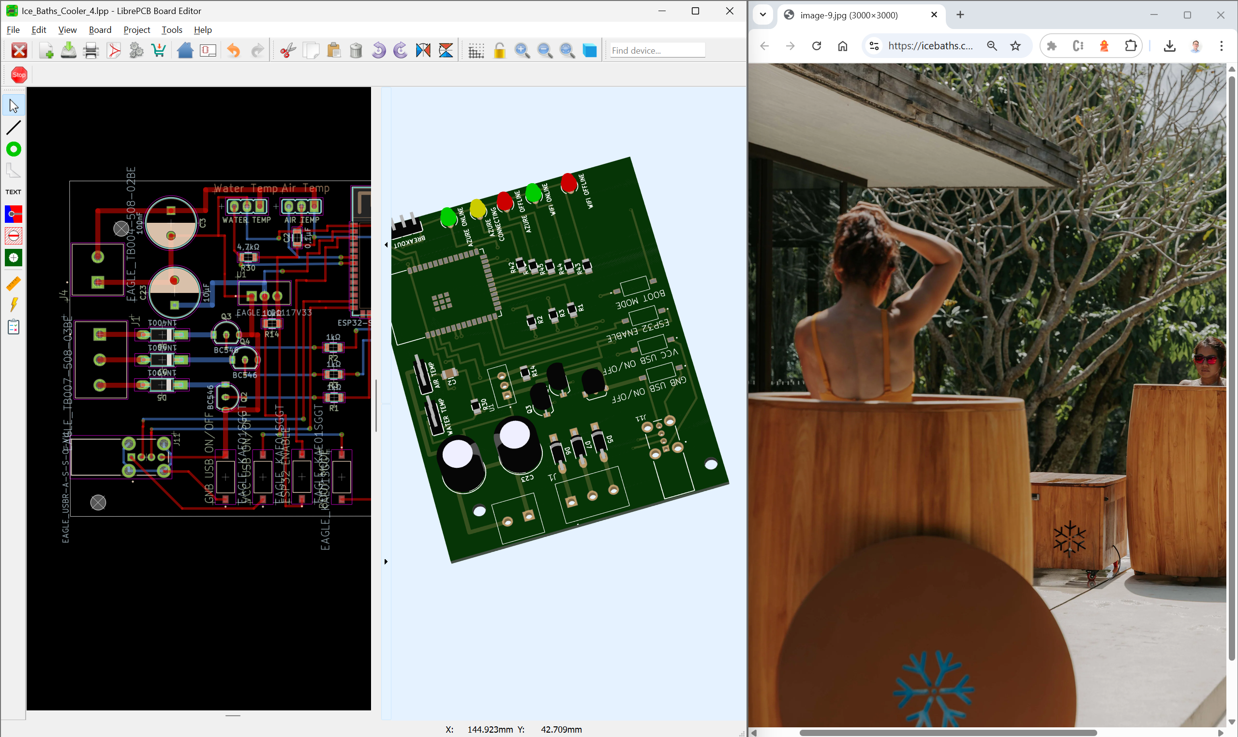Screen dimensions: 1238x737
Task: Expand the 3D view's lower panel arrow
Action: tap(386, 562)
